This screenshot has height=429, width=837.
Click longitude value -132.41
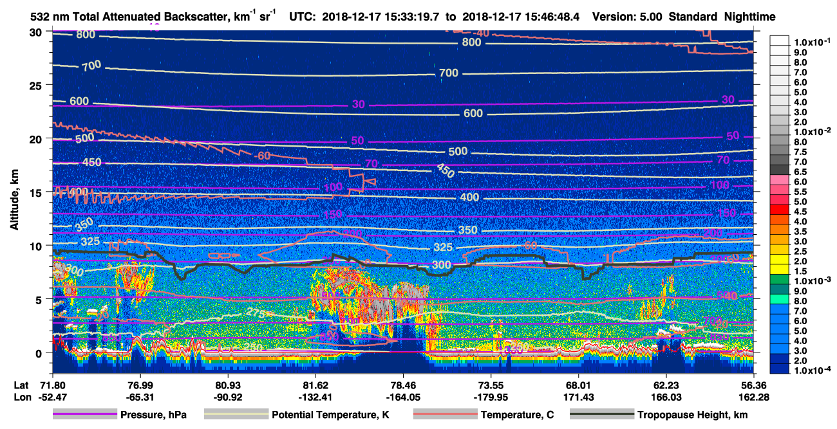pos(315,397)
